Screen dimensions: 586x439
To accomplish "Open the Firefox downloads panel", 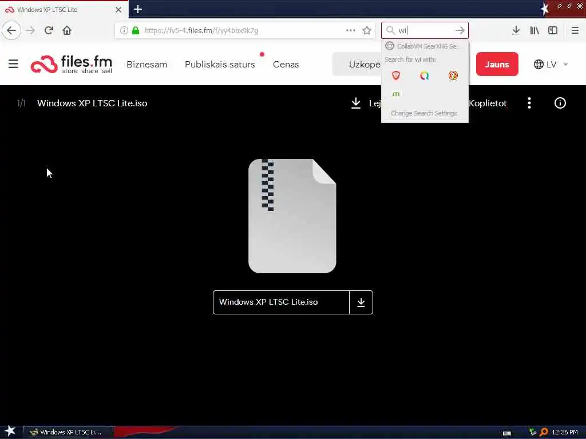I will (x=516, y=30).
